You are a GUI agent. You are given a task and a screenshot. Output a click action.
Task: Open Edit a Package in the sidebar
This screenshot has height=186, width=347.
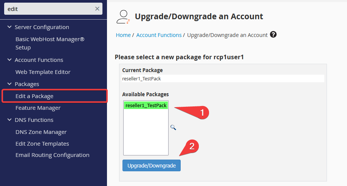34,96
